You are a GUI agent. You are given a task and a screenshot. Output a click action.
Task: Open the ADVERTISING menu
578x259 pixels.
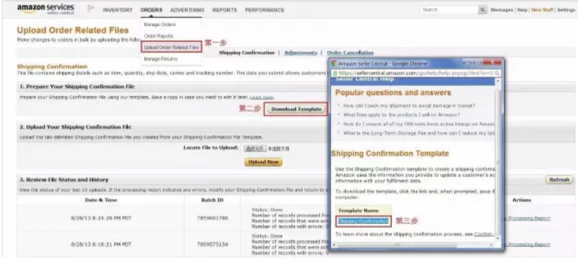click(188, 10)
